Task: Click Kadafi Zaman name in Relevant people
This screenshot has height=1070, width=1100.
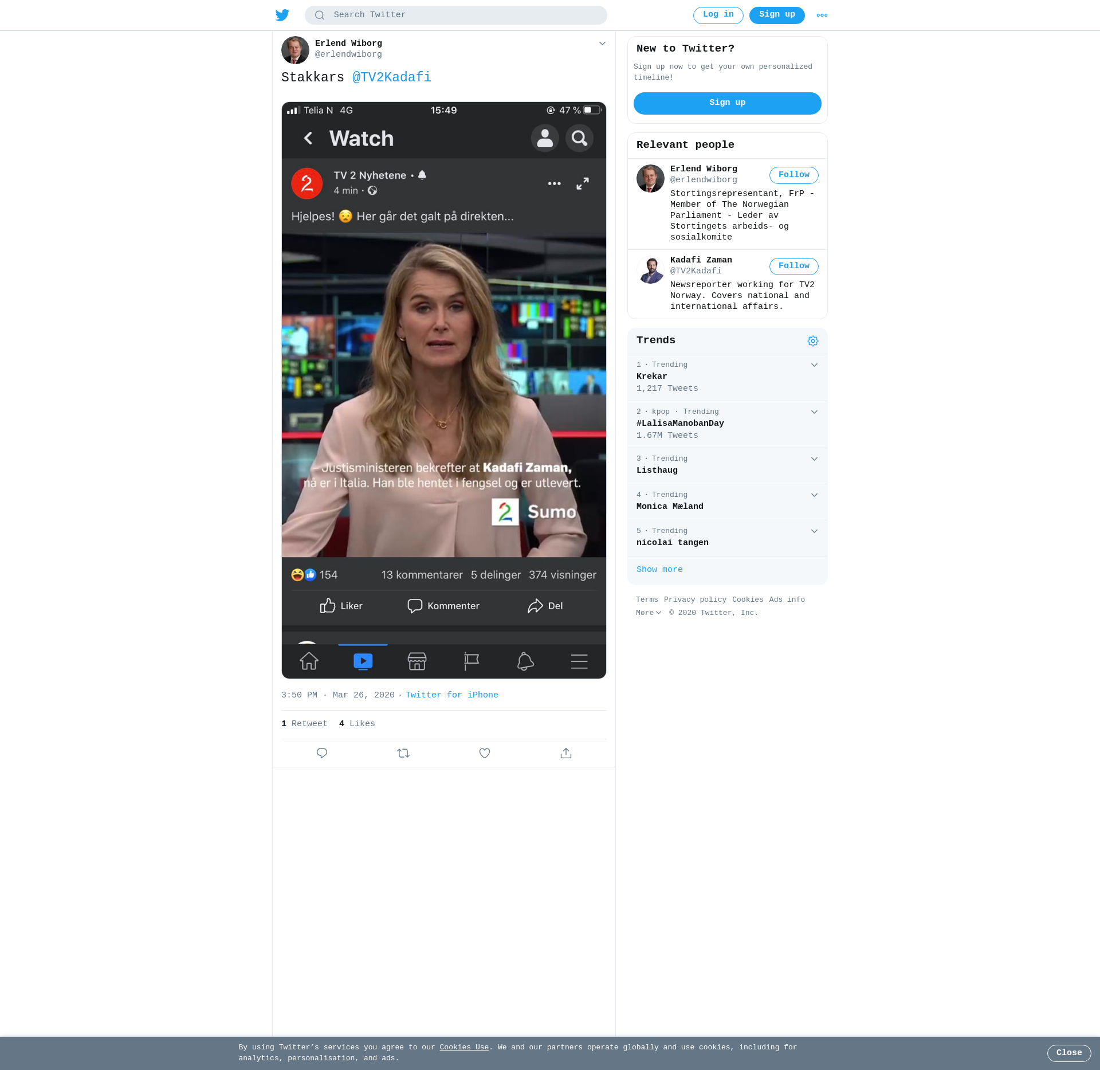Action: (x=701, y=260)
